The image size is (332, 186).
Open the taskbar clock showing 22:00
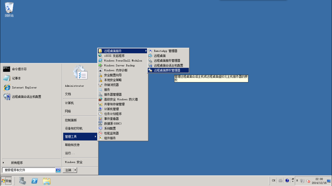[x=319, y=181]
